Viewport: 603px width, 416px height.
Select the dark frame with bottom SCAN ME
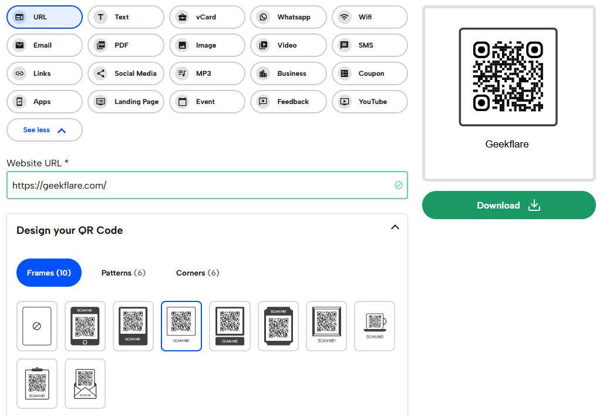tap(133, 326)
